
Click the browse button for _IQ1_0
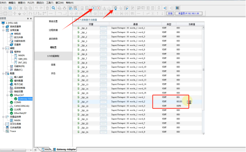point(103,28)
